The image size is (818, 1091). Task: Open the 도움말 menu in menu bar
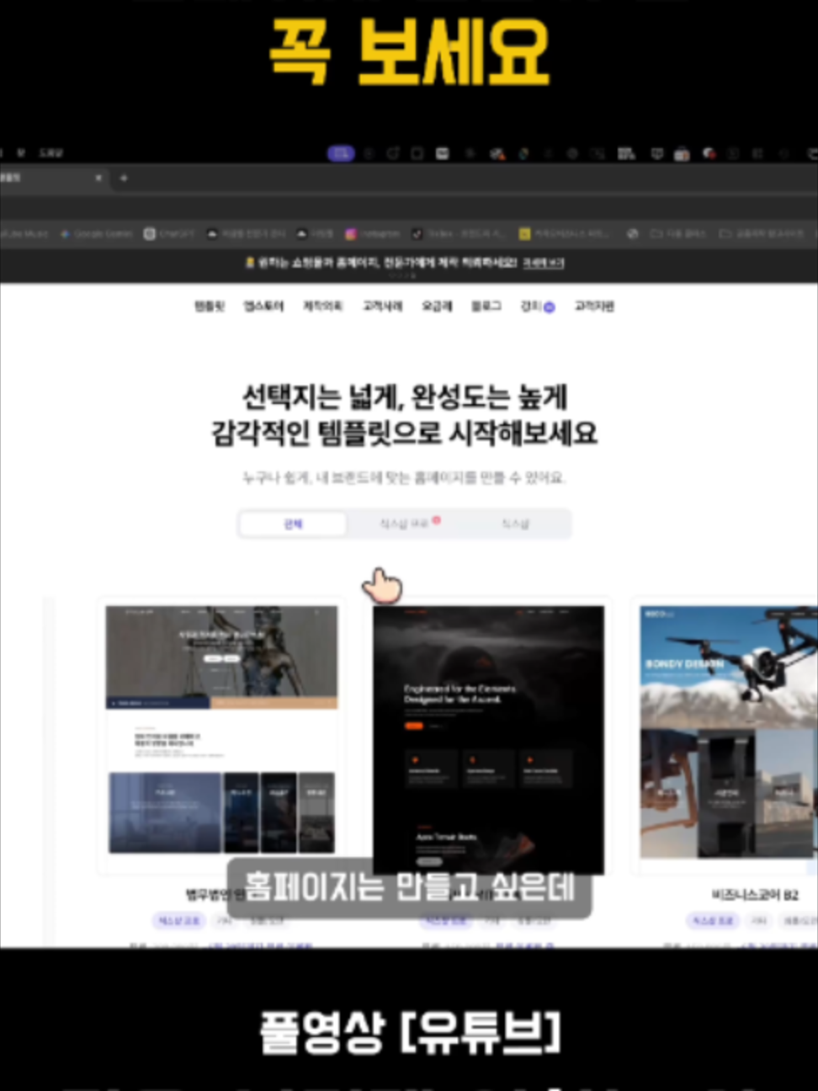click(50, 153)
